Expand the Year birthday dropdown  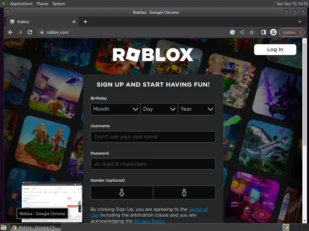197,109
